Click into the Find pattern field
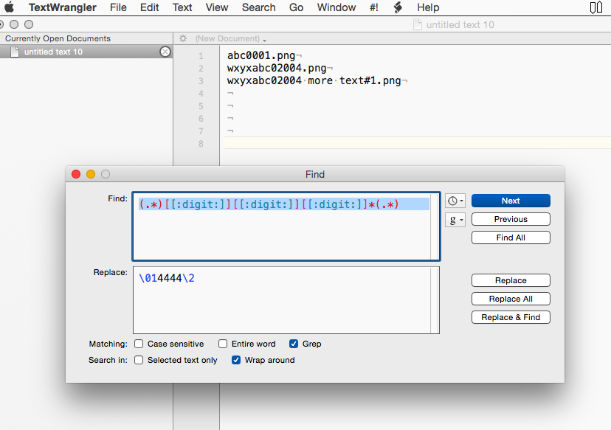Screen dimensions: 611x430 coord(286,226)
